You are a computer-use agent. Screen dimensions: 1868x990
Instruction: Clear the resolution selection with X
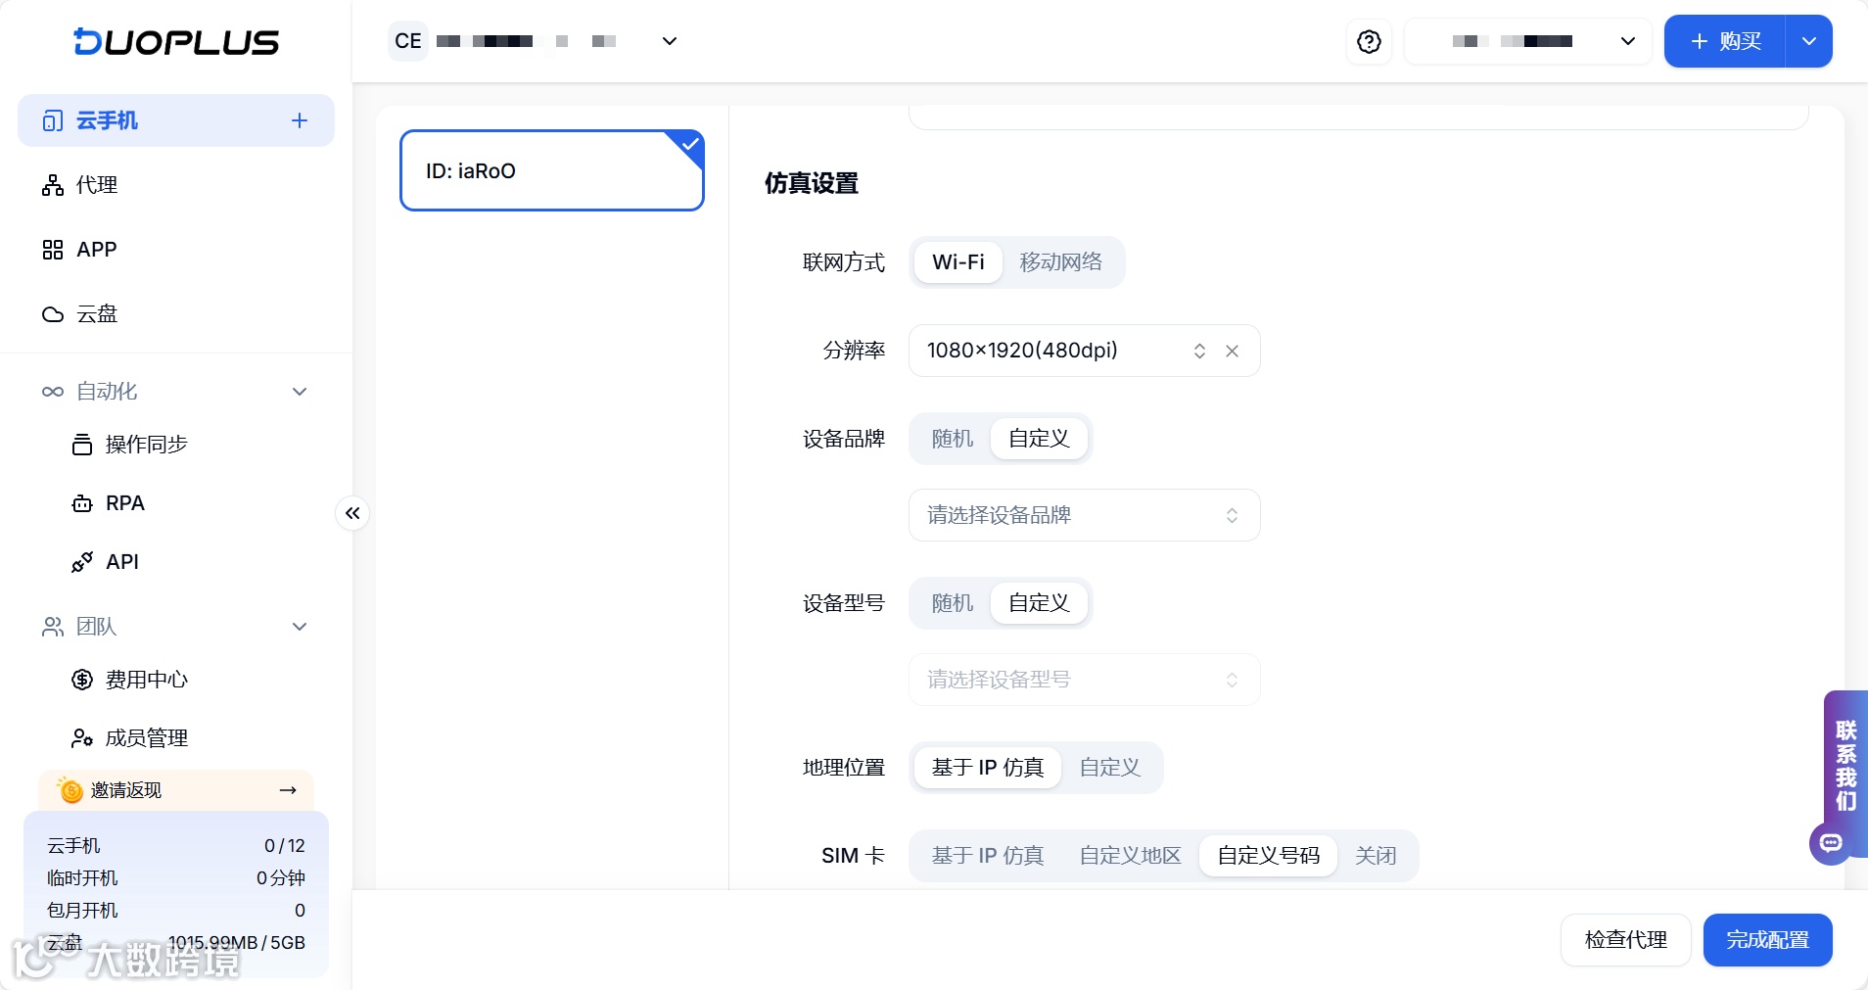pos(1232,351)
